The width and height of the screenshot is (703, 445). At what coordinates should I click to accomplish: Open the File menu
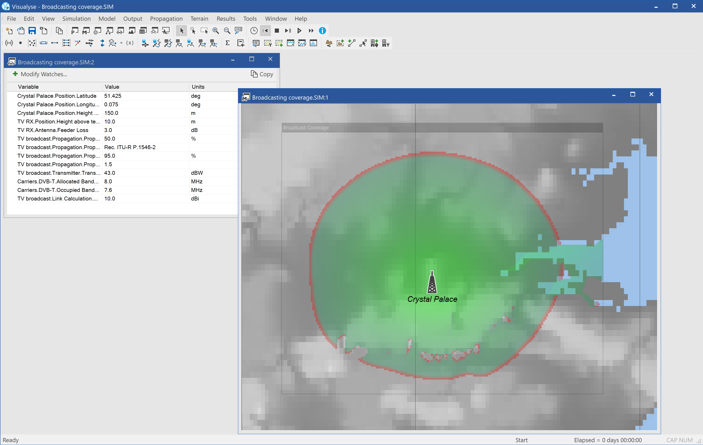pyautogui.click(x=11, y=19)
